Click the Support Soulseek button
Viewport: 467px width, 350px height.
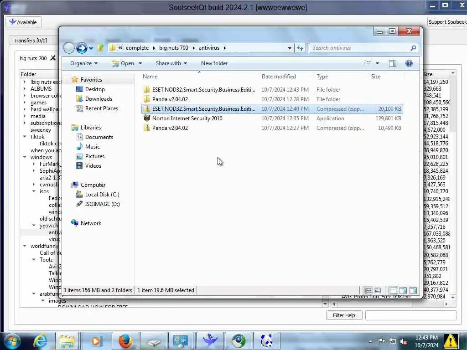tap(447, 22)
